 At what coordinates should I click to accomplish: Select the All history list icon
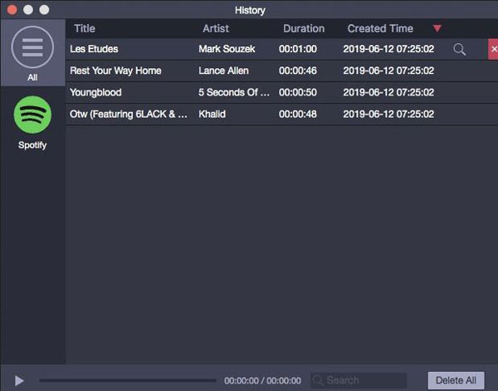32,49
